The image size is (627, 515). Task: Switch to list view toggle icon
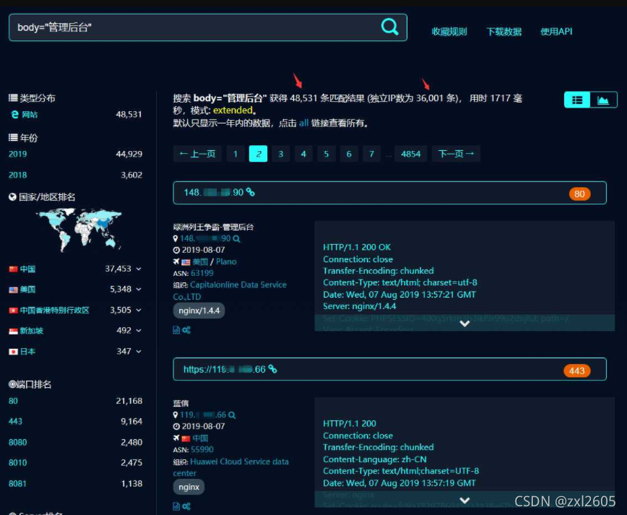click(577, 100)
